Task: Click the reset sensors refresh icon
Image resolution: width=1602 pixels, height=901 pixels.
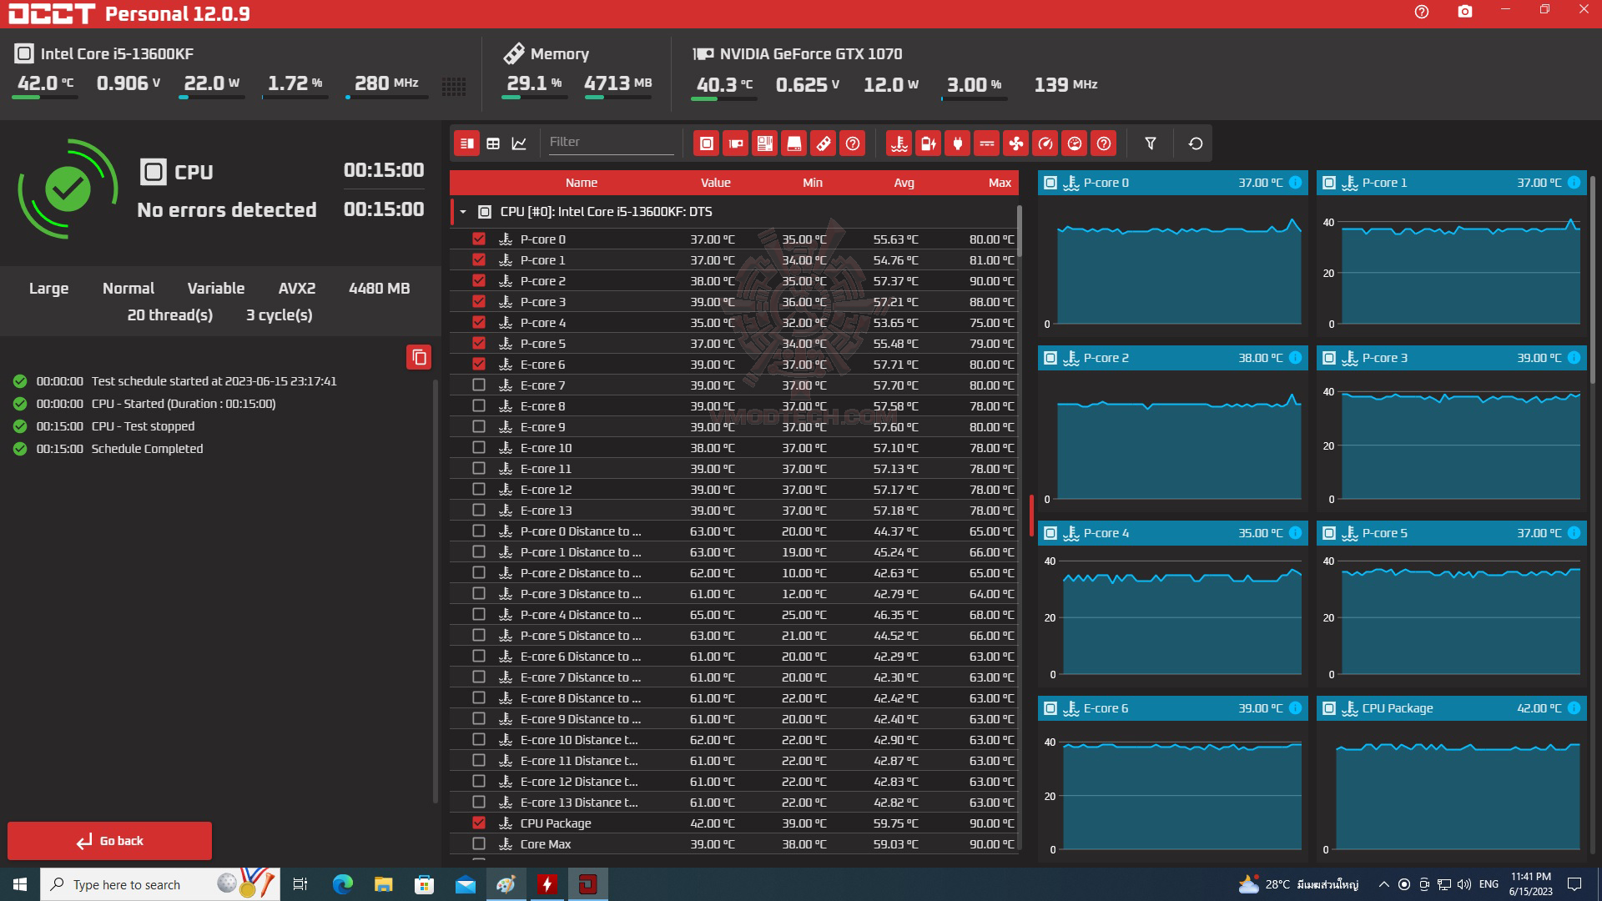Action: (1195, 143)
